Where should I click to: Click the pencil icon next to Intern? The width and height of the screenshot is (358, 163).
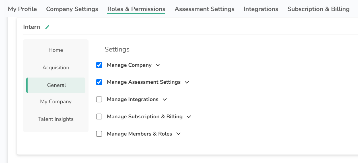[x=47, y=27]
